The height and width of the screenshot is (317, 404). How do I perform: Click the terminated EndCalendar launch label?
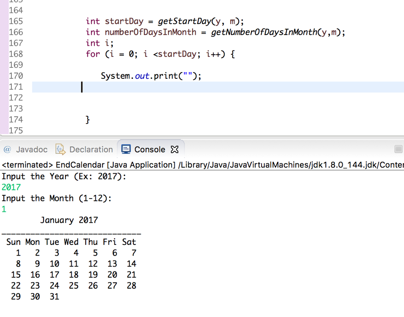pyautogui.click(x=203, y=165)
